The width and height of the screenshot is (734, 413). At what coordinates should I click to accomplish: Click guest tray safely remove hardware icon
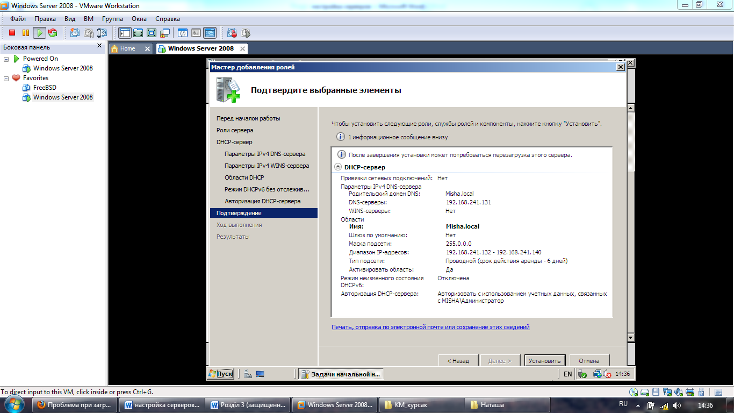pos(582,374)
